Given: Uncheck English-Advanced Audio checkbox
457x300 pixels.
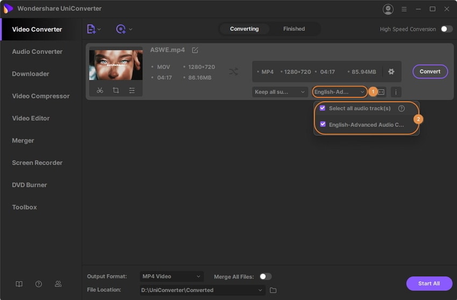Looking at the screenshot, I should point(323,124).
